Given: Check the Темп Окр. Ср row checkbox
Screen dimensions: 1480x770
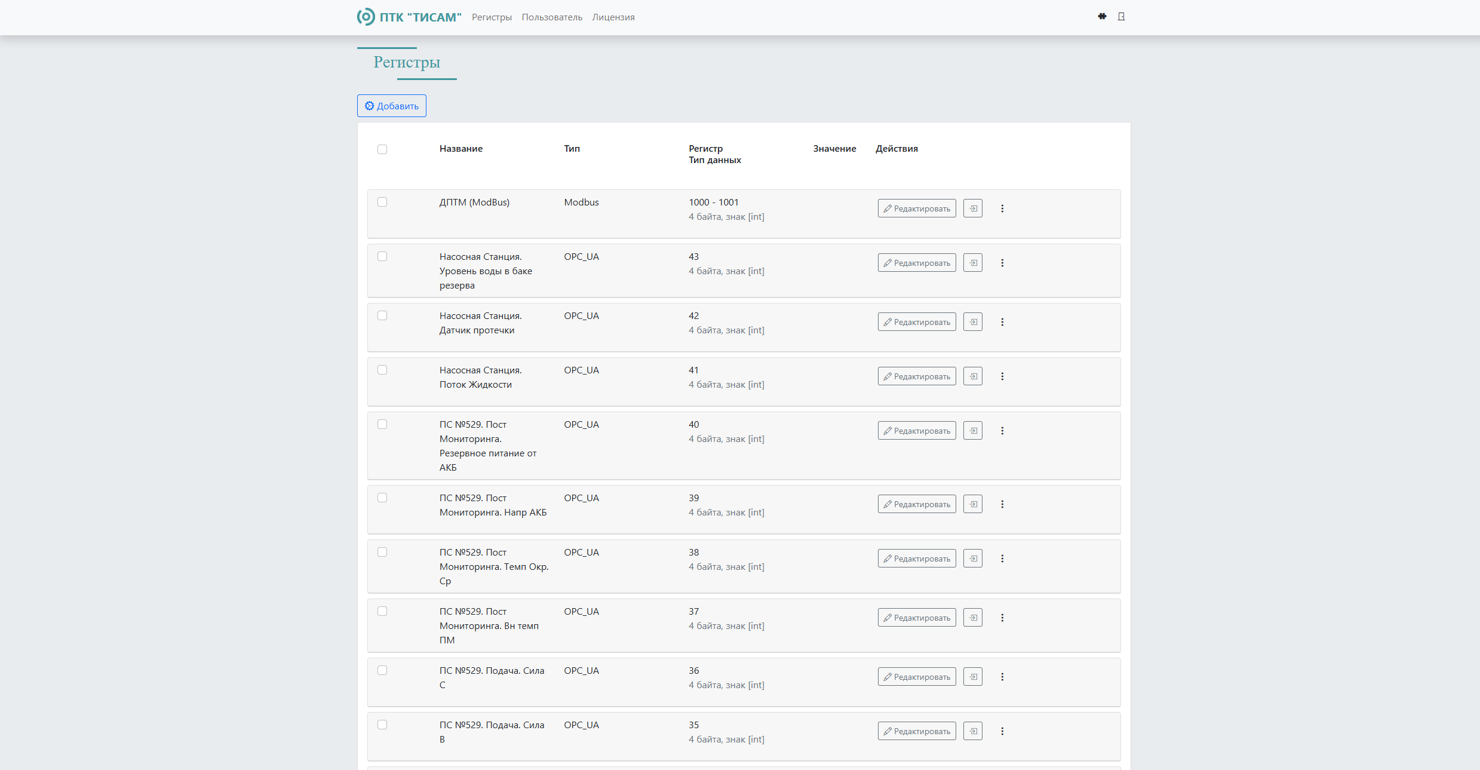Looking at the screenshot, I should (382, 552).
